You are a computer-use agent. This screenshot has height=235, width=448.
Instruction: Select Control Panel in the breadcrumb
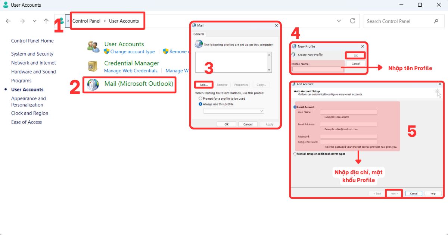[87, 21]
